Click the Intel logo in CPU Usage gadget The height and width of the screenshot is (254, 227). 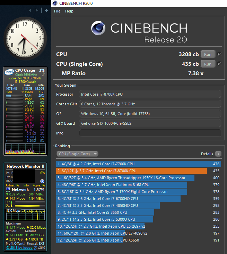9,72
